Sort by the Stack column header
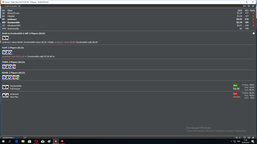The image size is (257, 144). tap(240, 10)
